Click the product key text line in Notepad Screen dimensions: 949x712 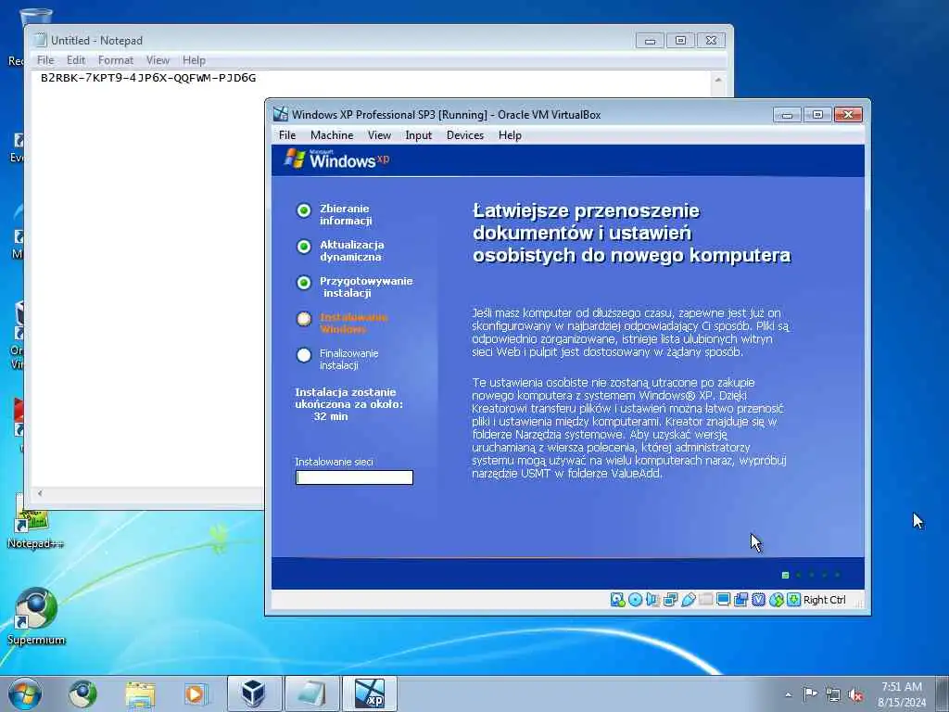tap(148, 78)
